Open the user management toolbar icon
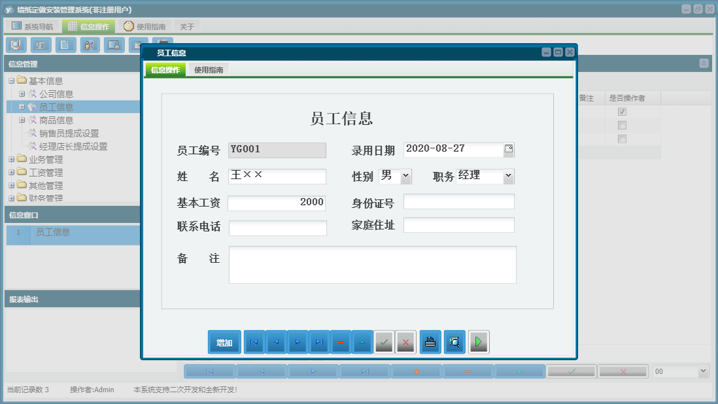Image resolution: width=718 pixels, height=404 pixels. [90, 45]
